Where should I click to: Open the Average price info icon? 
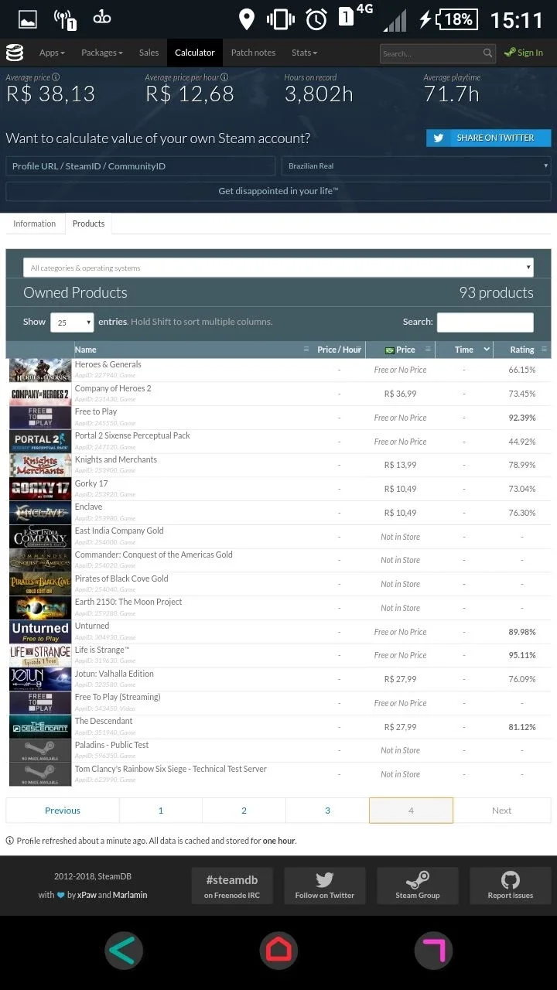tap(56, 77)
